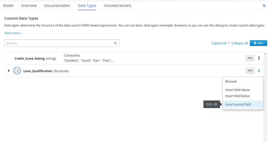Image resolution: width=269 pixels, height=142 pixels.
Task: Open the Overview tab
Action: (29, 6)
